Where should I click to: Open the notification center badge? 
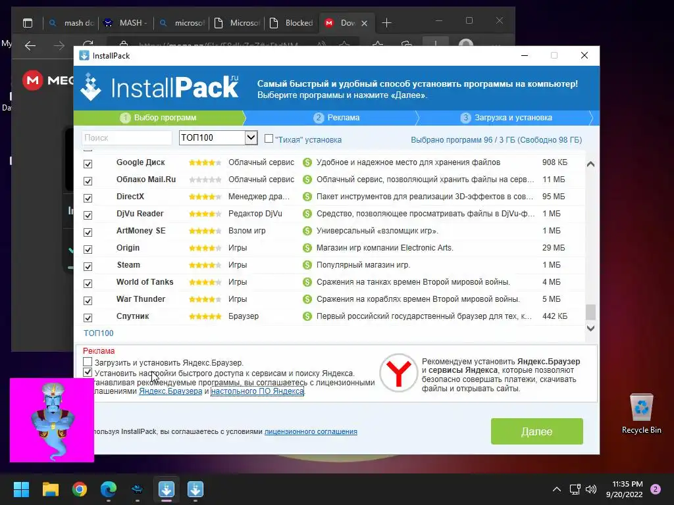click(656, 489)
